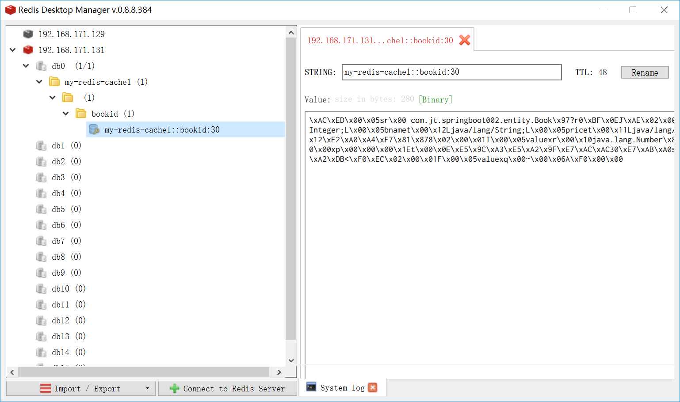Collapse the db0 database node
Image resolution: width=680 pixels, height=402 pixels.
pos(26,66)
